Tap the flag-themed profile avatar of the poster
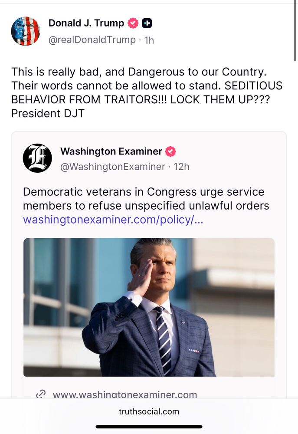Screen dimensions: 298x434 [25, 31]
